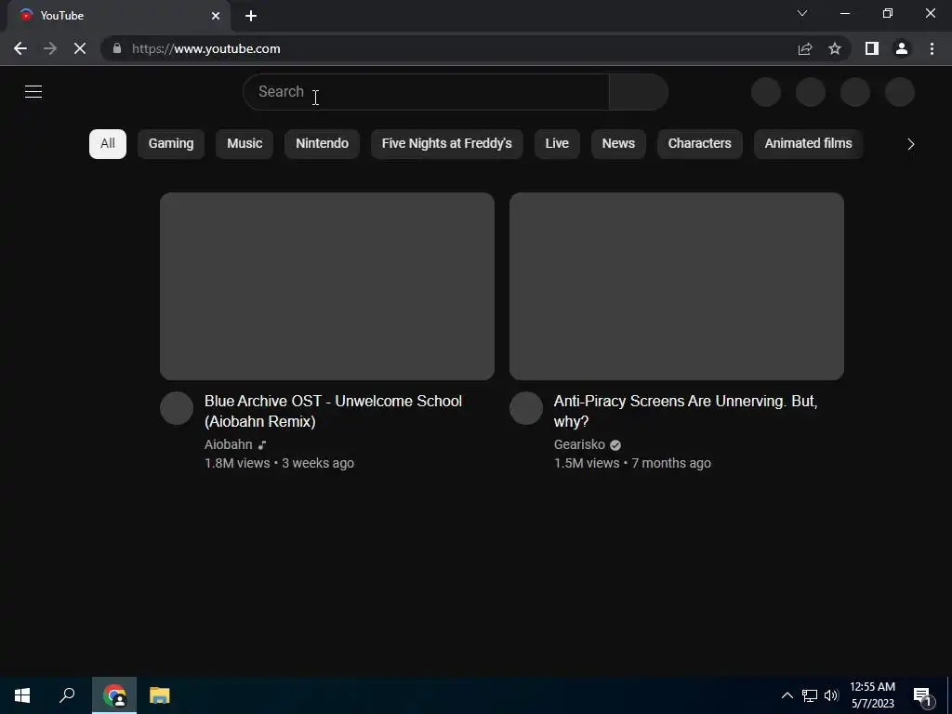Open the Windows Start menu
This screenshot has height=714, width=952.
tap(22, 695)
